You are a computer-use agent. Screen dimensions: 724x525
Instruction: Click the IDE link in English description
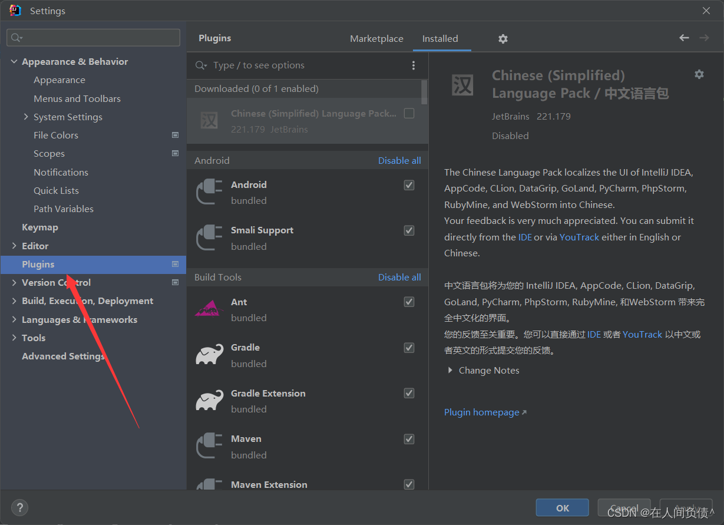(525, 237)
